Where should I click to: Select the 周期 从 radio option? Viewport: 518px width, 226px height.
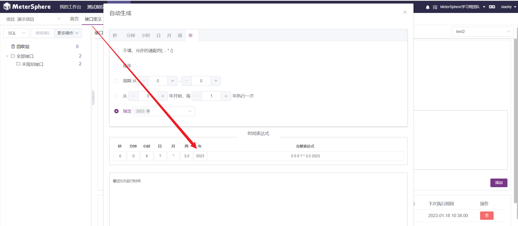pyautogui.click(x=116, y=81)
